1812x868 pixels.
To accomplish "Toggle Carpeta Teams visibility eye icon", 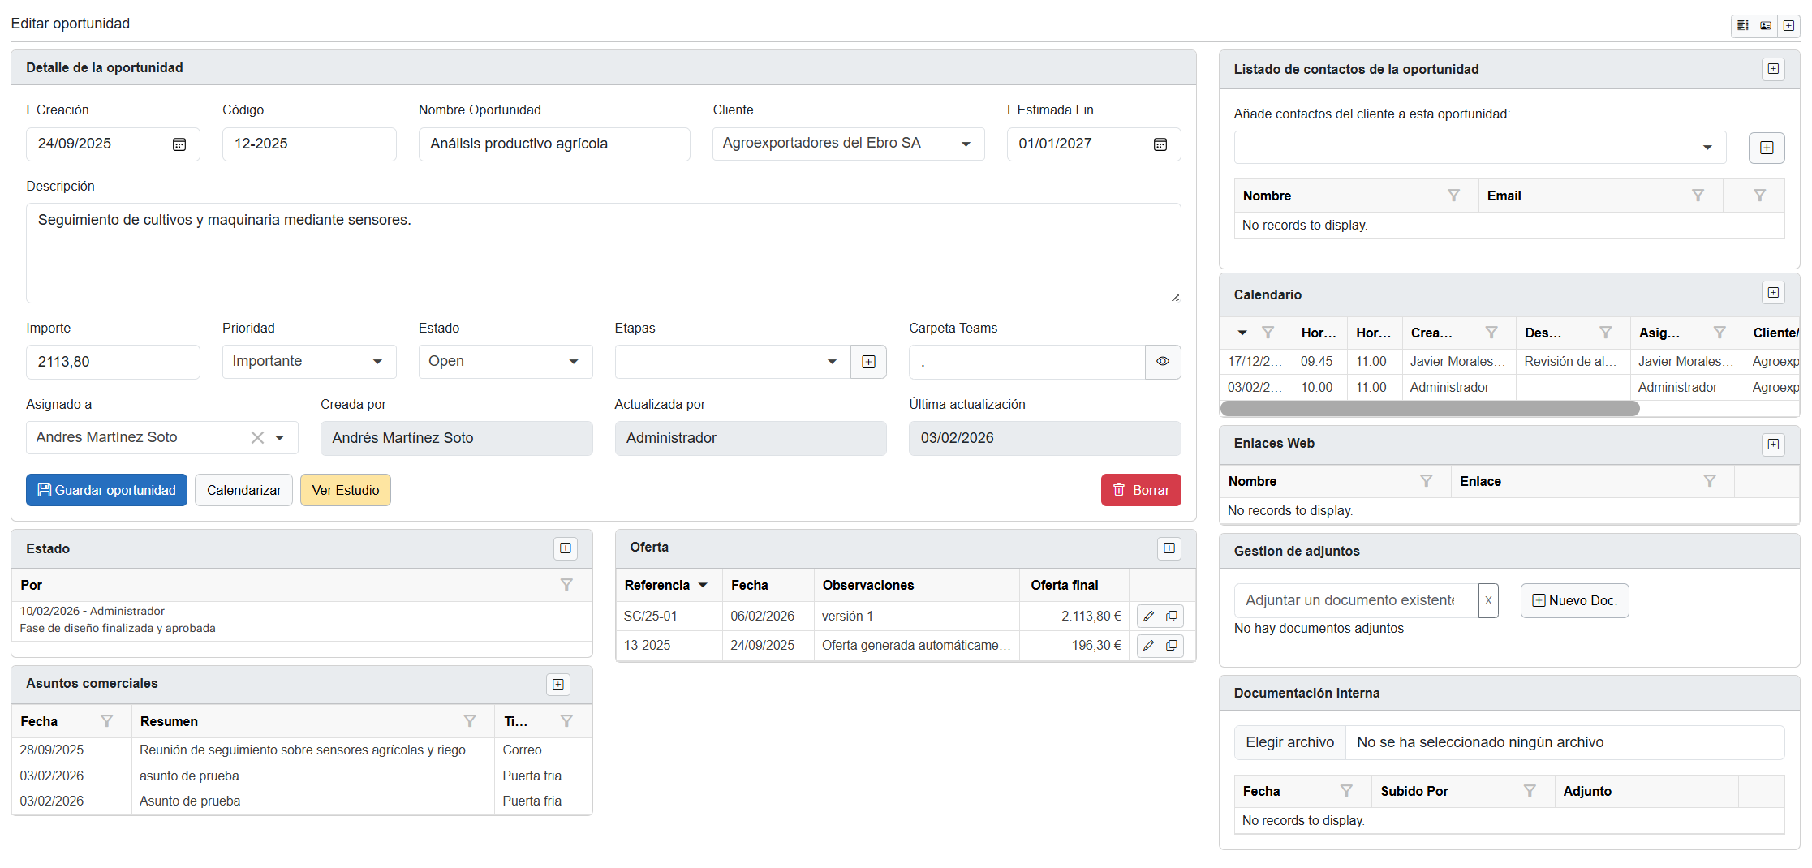I will [x=1163, y=362].
